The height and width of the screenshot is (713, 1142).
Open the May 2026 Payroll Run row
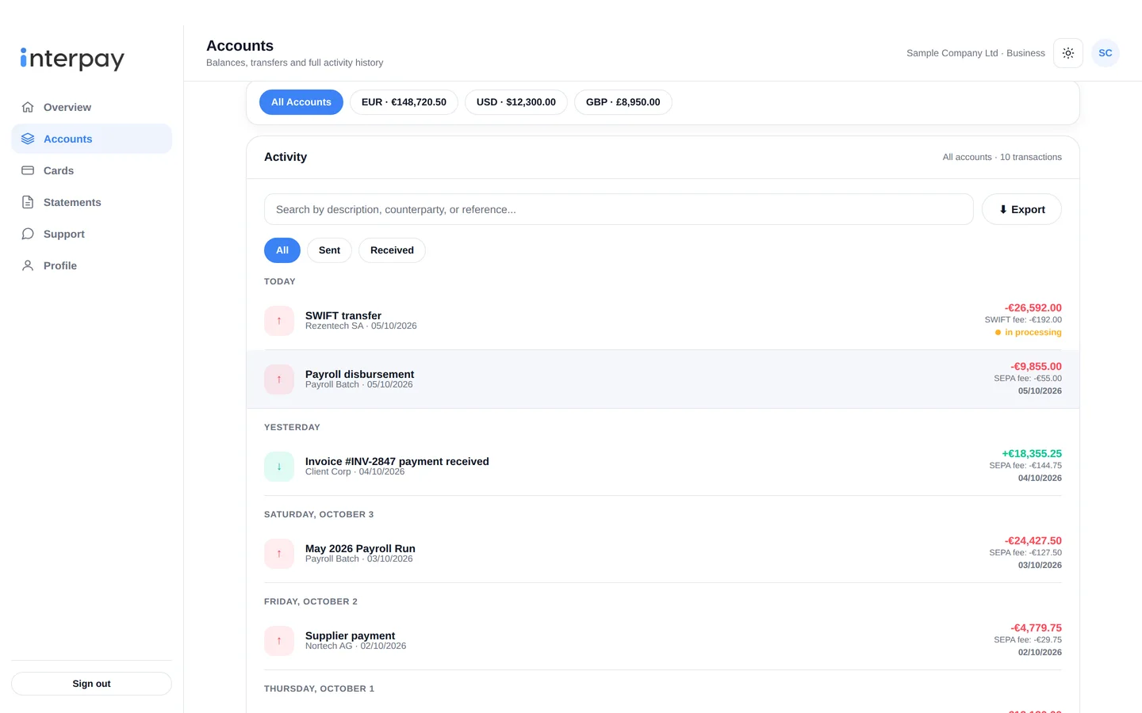(663, 554)
